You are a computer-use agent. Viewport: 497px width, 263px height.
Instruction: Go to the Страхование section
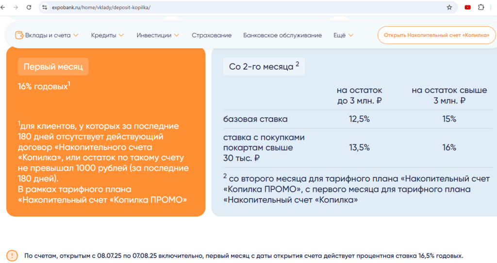(212, 35)
